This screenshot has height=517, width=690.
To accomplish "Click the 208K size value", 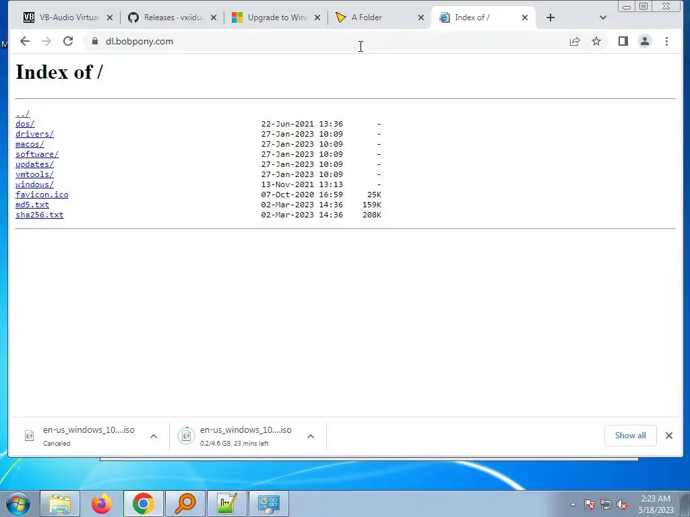I will (372, 215).
